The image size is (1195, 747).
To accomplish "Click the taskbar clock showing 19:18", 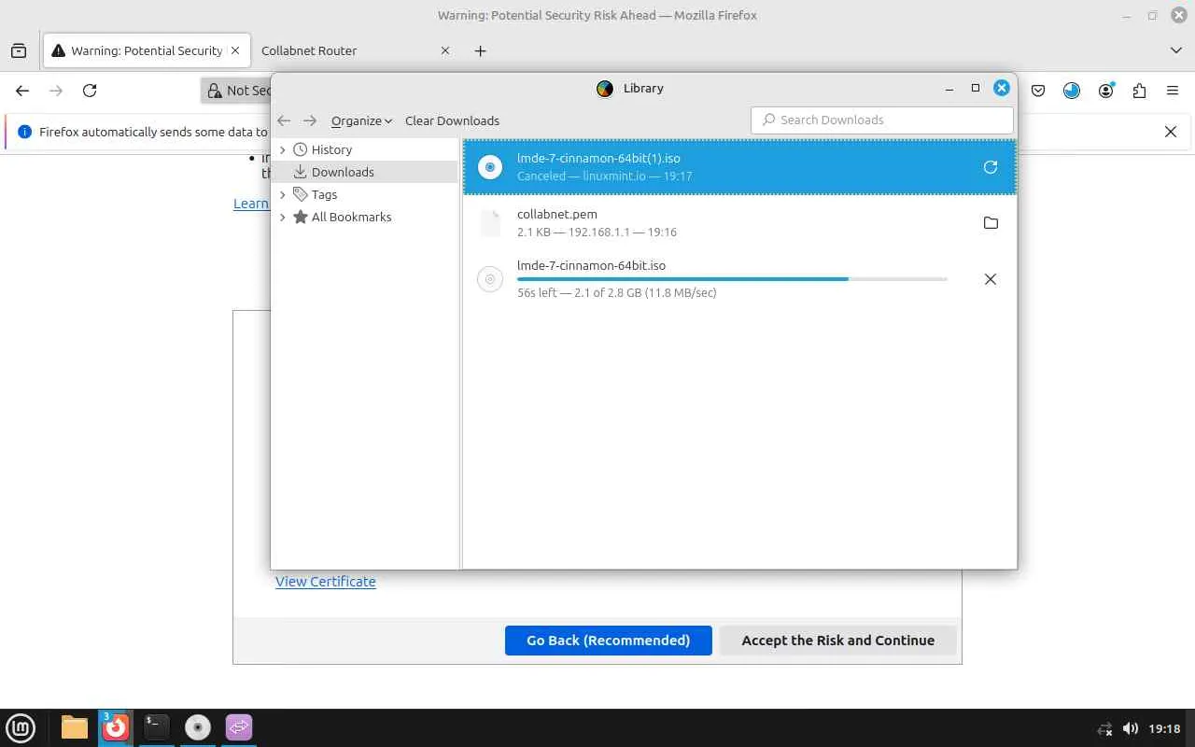I will click(1164, 728).
